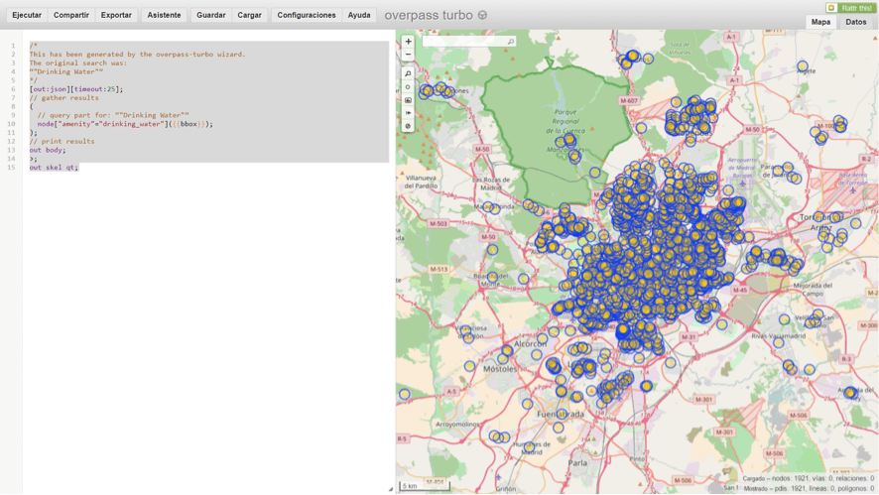
Task: Click the zoom to data magnifier icon
Action: (x=408, y=74)
